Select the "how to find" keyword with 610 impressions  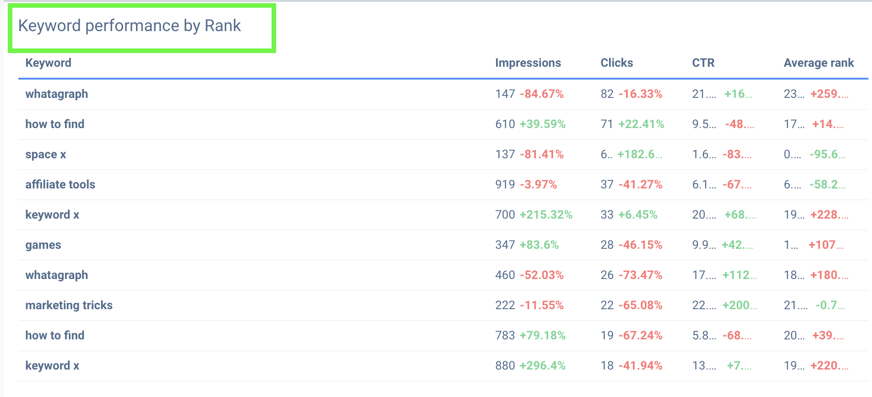55,124
